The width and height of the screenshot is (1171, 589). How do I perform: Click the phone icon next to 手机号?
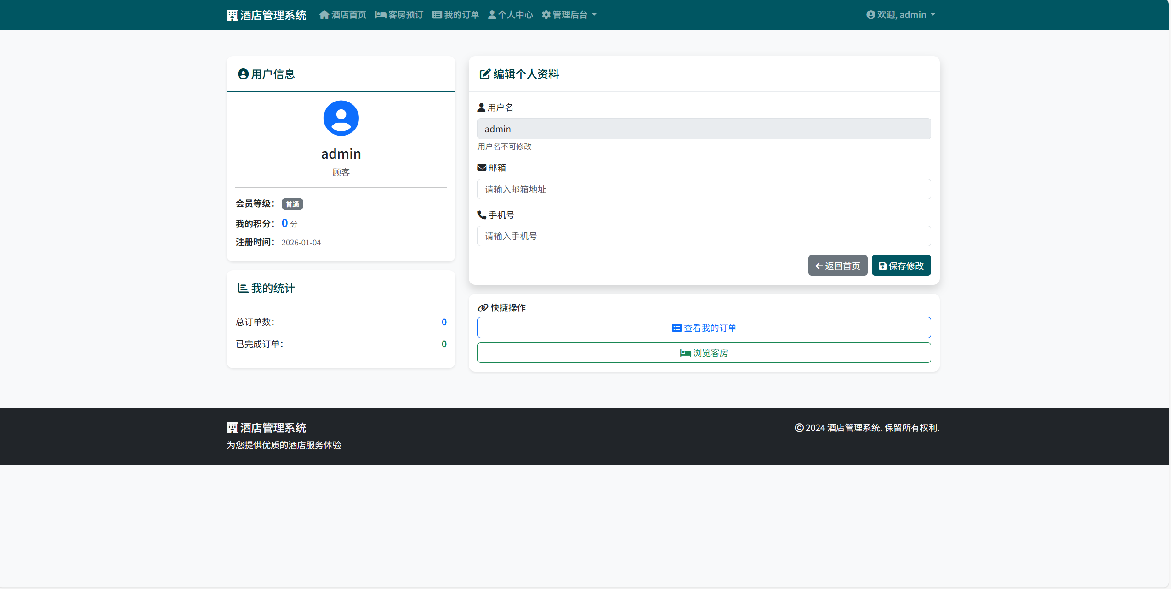(x=482, y=215)
